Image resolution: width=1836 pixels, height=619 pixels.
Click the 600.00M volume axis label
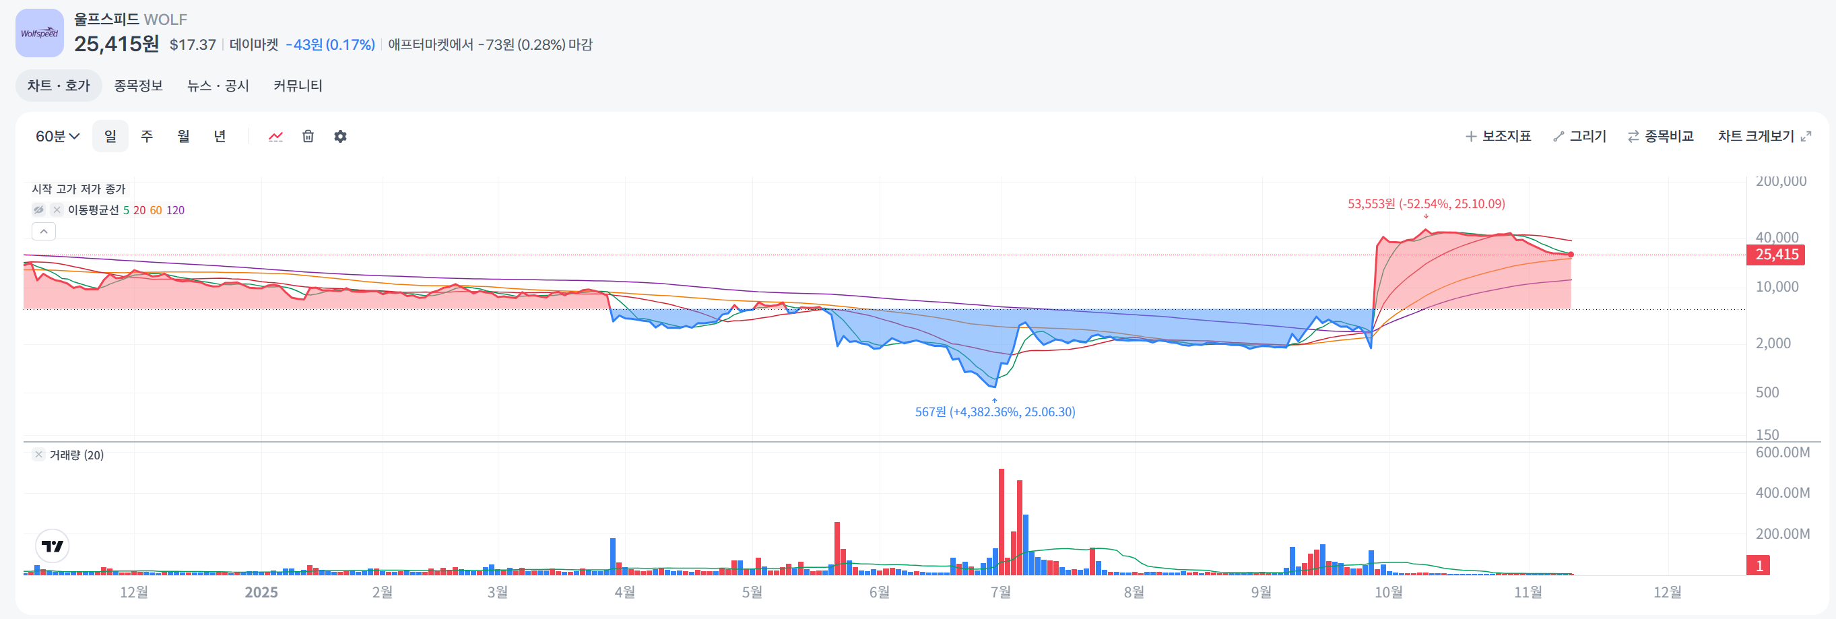[1783, 452]
